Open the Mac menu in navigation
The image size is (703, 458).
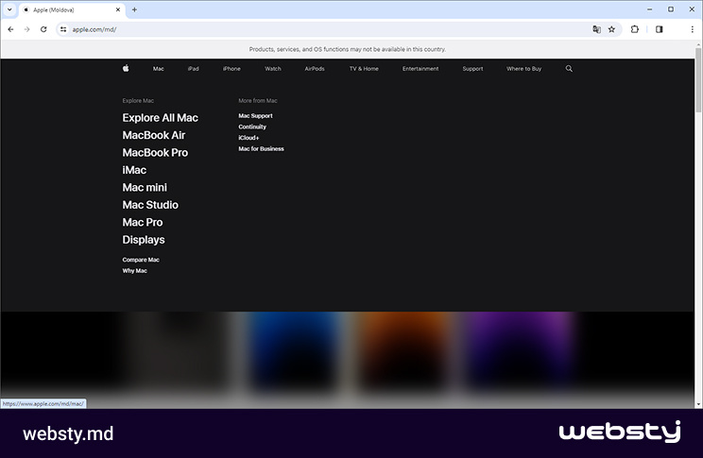tap(158, 69)
